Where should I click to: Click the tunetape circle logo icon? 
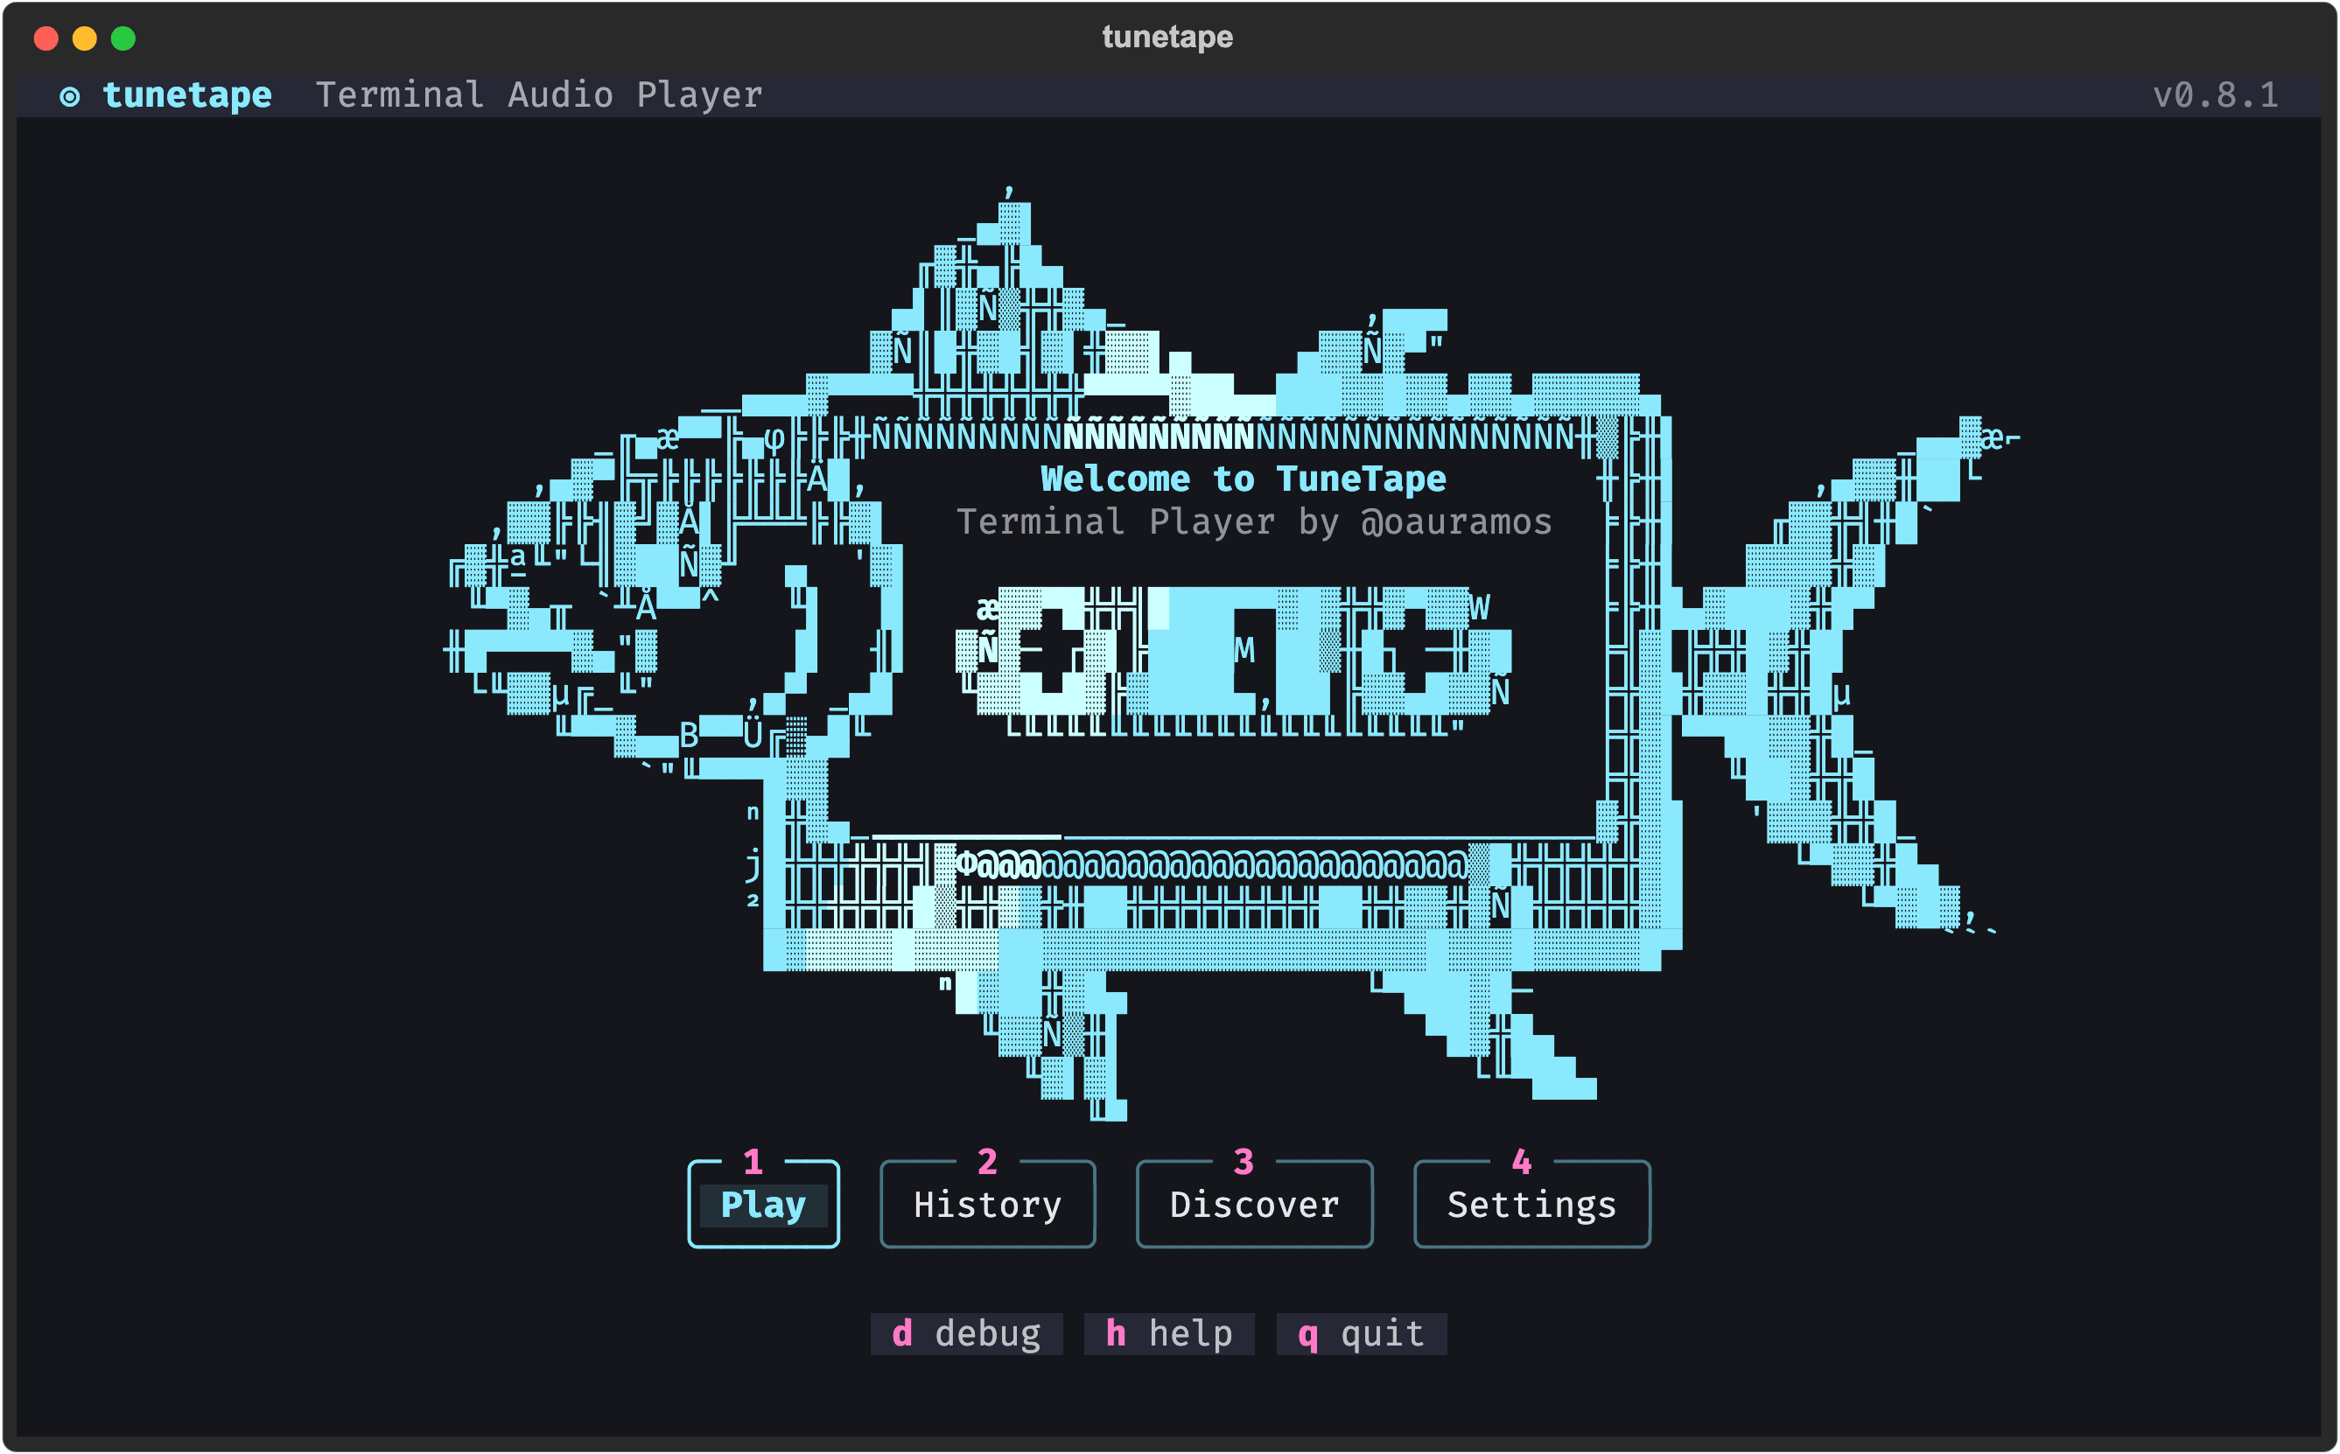69,96
